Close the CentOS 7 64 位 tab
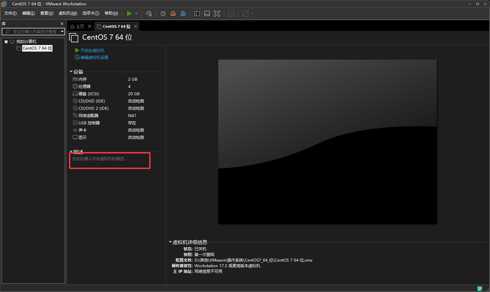This screenshot has width=490, height=292. tap(135, 26)
